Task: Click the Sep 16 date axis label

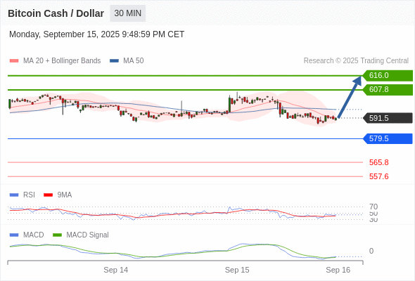Action: coord(338,270)
